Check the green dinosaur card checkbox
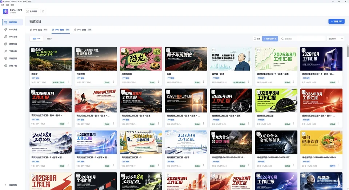This screenshot has height=190, width=349. coord(123,50)
